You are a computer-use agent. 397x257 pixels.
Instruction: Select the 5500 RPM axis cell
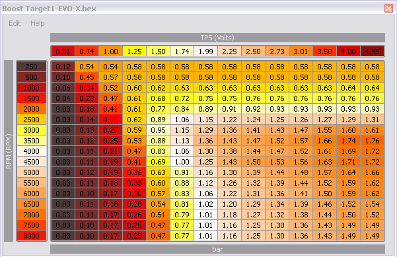32,183
